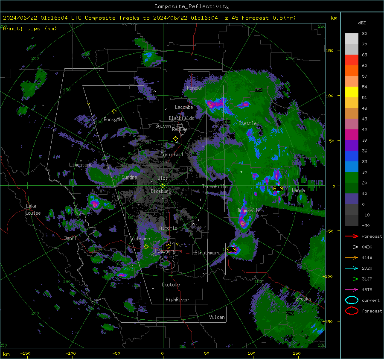Click the Blackfalds city label
The width and height of the screenshot is (384, 359).
point(181,118)
